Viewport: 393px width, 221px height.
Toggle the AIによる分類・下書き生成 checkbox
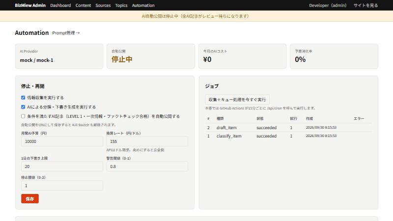pyautogui.click(x=23, y=107)
